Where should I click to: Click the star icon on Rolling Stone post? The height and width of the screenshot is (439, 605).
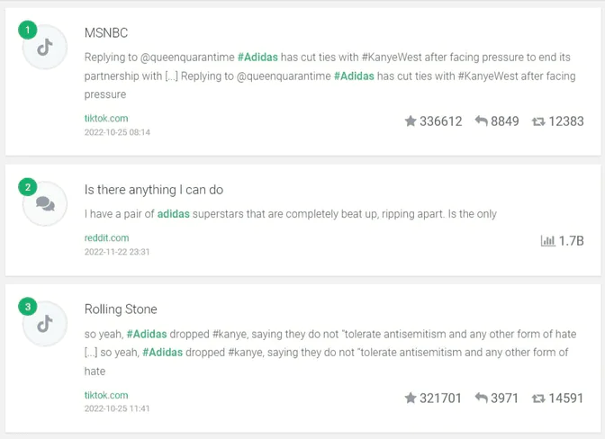(x=411, y=398)
